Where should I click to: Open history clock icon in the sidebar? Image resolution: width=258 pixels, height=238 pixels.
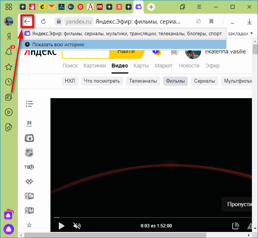(x=8, y=82)
